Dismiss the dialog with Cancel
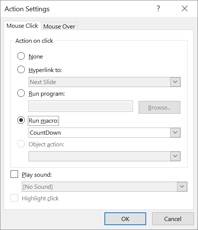This screenshot has width=198, height=230. 173,219
